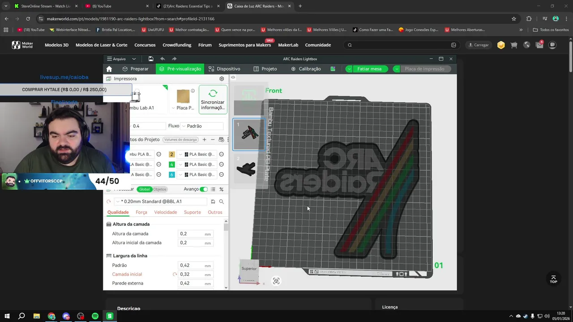573x322 pixels.
Task: Open Chrome from the taskbar
Action: 51,316
